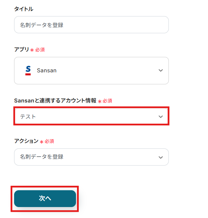Click the 必須 marker beside アクション
Viewport: 208px width, 218px height.
(49, 141)
